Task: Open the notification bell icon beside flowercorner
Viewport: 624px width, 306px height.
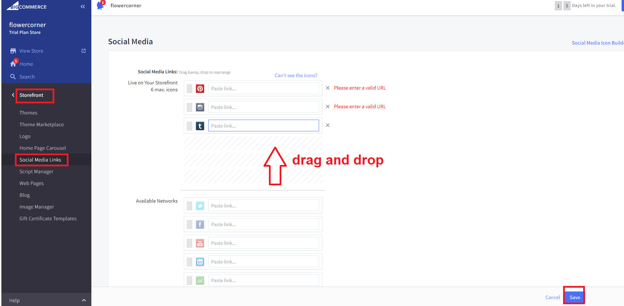Action: 100,5
